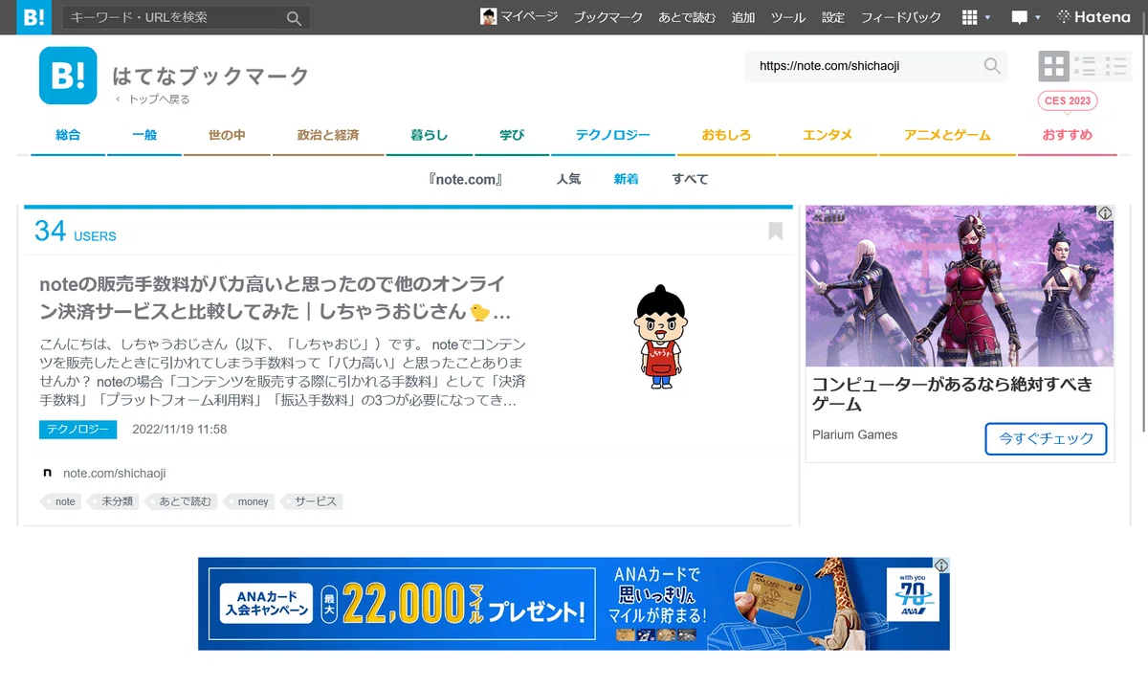Open the services grid icon in top bar
1148x688 pixels.
[969, 17]
